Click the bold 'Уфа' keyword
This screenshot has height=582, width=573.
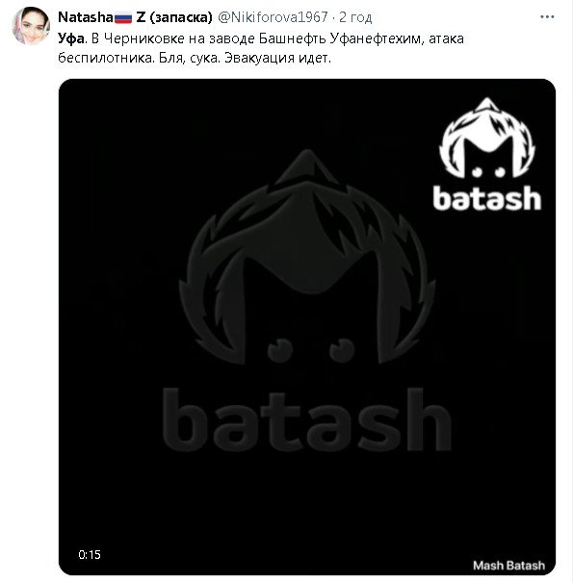pyautogui.click(x=71, y=38)
